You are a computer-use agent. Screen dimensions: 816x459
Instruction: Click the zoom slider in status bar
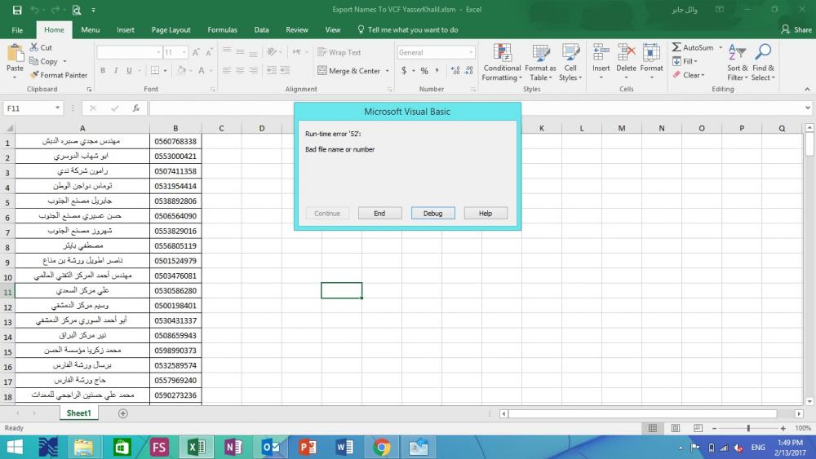pyautogui.click(x=748, y=428)
